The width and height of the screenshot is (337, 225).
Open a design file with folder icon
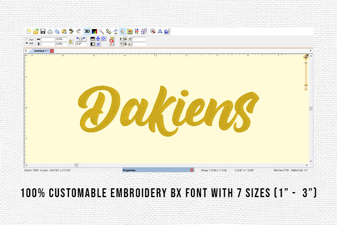click(36, 31)
